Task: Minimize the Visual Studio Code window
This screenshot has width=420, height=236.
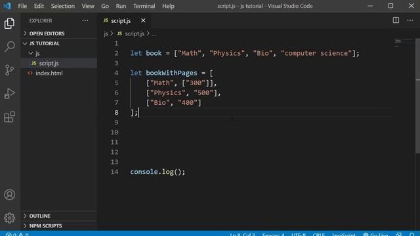Action: click(x=370, y=6)
